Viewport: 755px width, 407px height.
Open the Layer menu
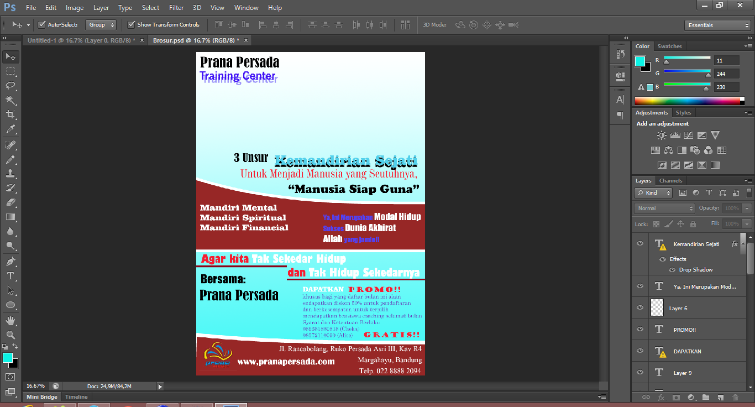101,8
